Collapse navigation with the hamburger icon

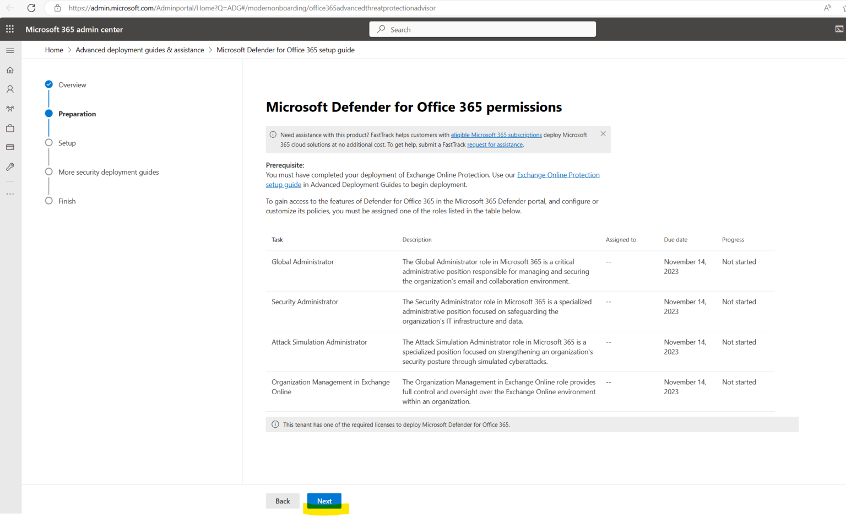click(x=9, y=50)
